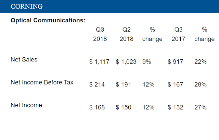The height and width of the screenshot is (140, 219).
Task: Select the $ 168 net income value
Action: (97, 107)
